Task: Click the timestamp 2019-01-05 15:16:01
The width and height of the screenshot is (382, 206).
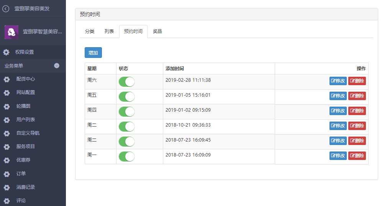Action: [188, 95]
